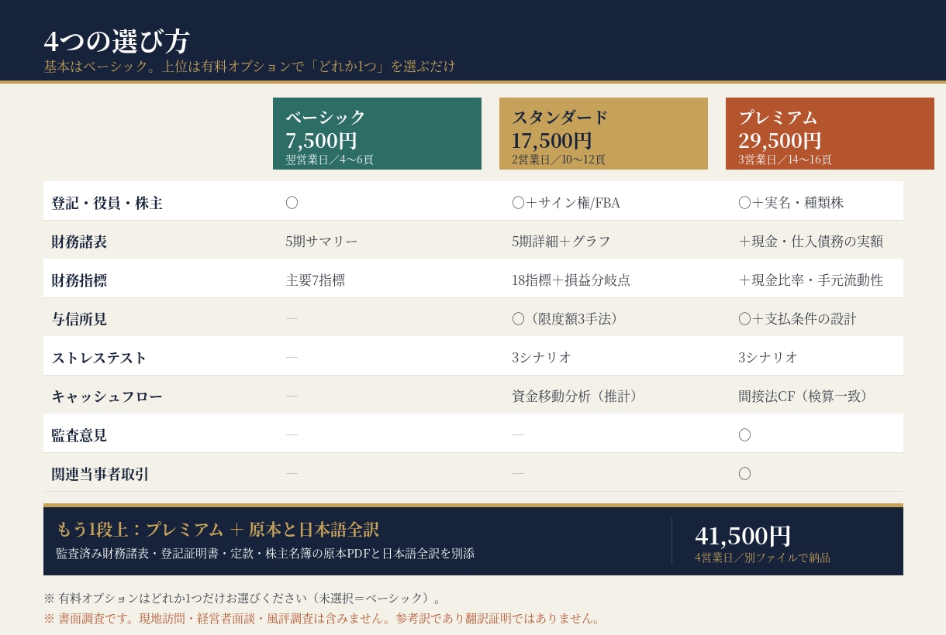Click "3シナリオ" in the スタンダード column
946x635 pixels.
pyautogui.click(x=542, y=358)
